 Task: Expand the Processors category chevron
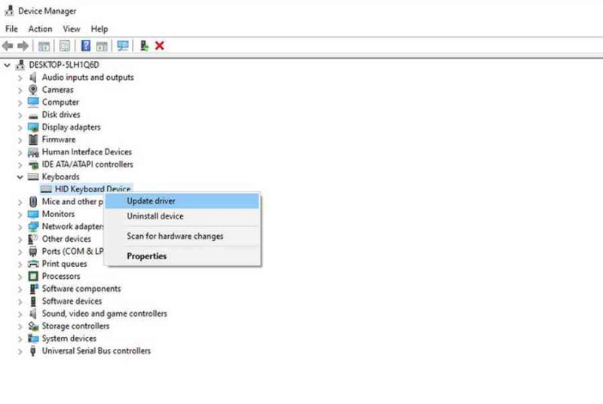(x=20, y=277)
